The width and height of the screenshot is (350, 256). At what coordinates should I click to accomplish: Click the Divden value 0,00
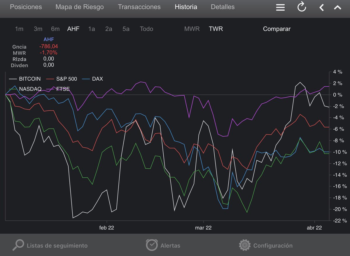(x=49, y=65)
